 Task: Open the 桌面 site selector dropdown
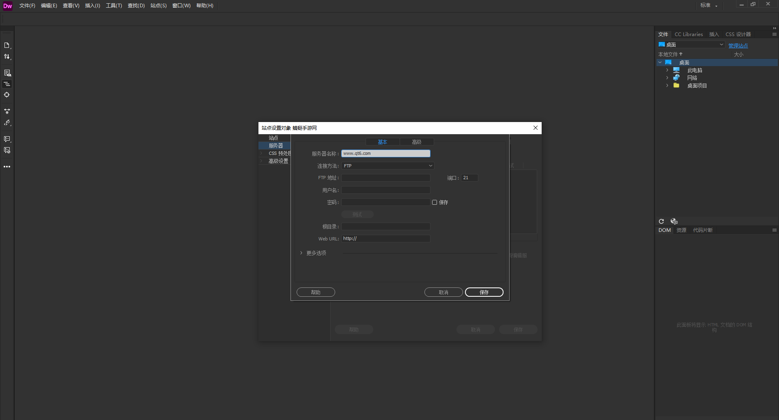[x=691, y=45]
